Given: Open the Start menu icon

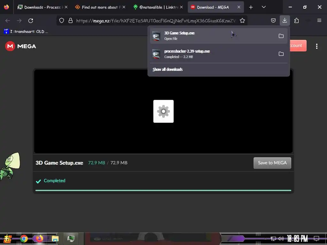Looking at the screenshot, I should pos(8,239).
